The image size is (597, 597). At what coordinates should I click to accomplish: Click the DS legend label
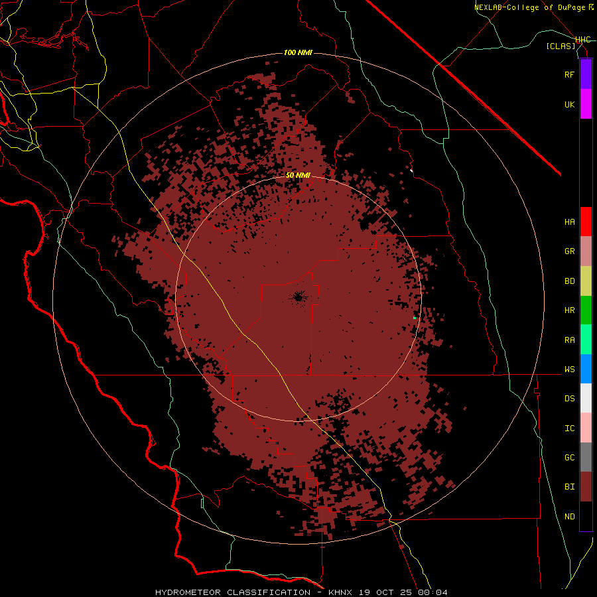coord(569,399)
